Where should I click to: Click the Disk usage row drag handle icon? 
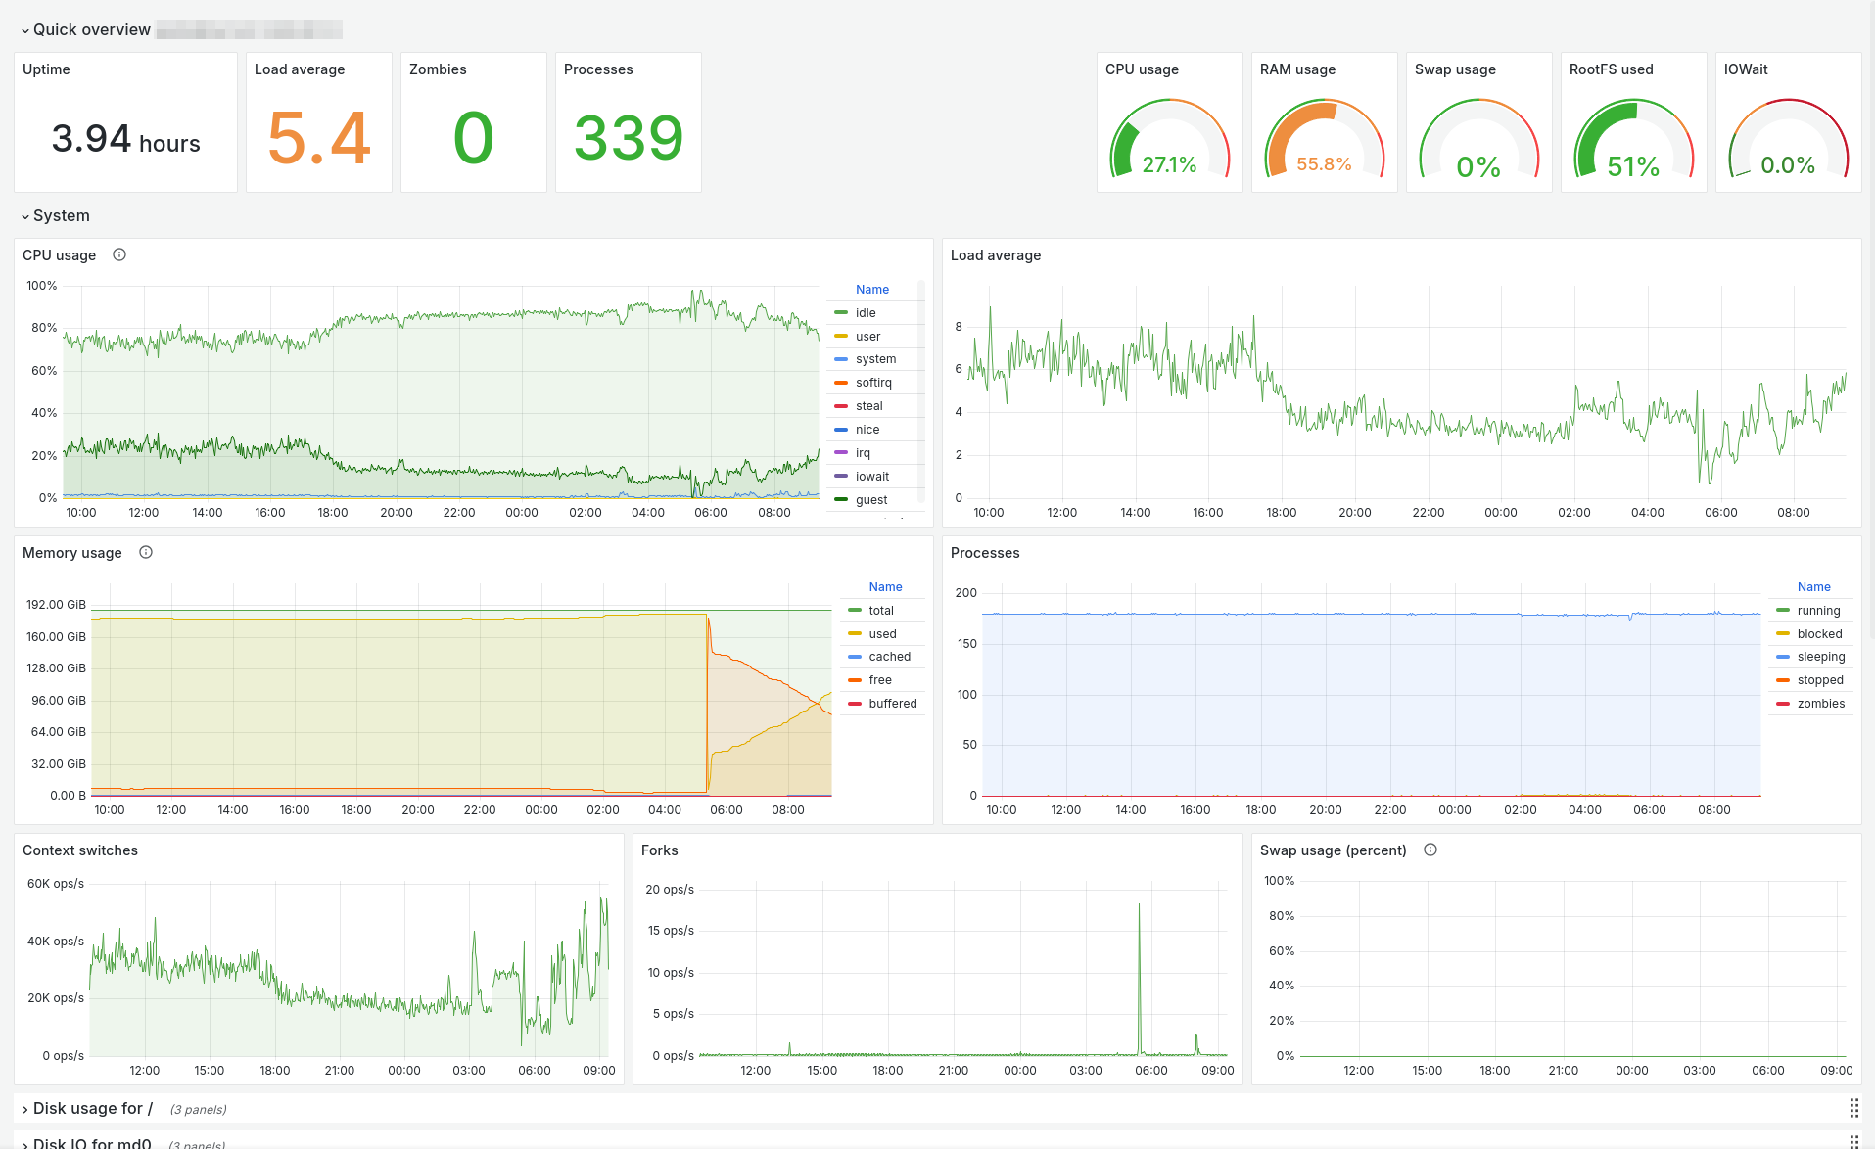(x=1853, y=1108)
